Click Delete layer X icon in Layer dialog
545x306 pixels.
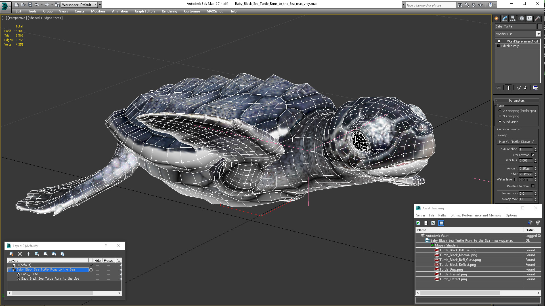tap(20, 254)
